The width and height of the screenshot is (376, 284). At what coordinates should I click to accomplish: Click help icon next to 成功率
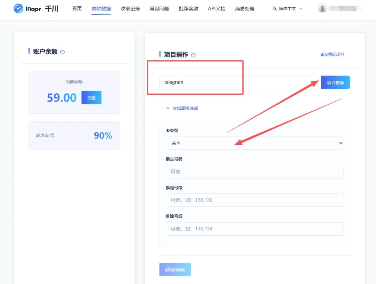pyautogui.click(x=52, y=135)
